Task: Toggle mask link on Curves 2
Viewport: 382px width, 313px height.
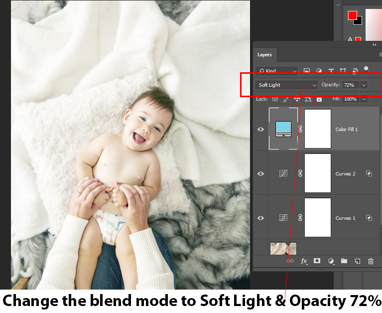Action: click(x=300, y=173)
